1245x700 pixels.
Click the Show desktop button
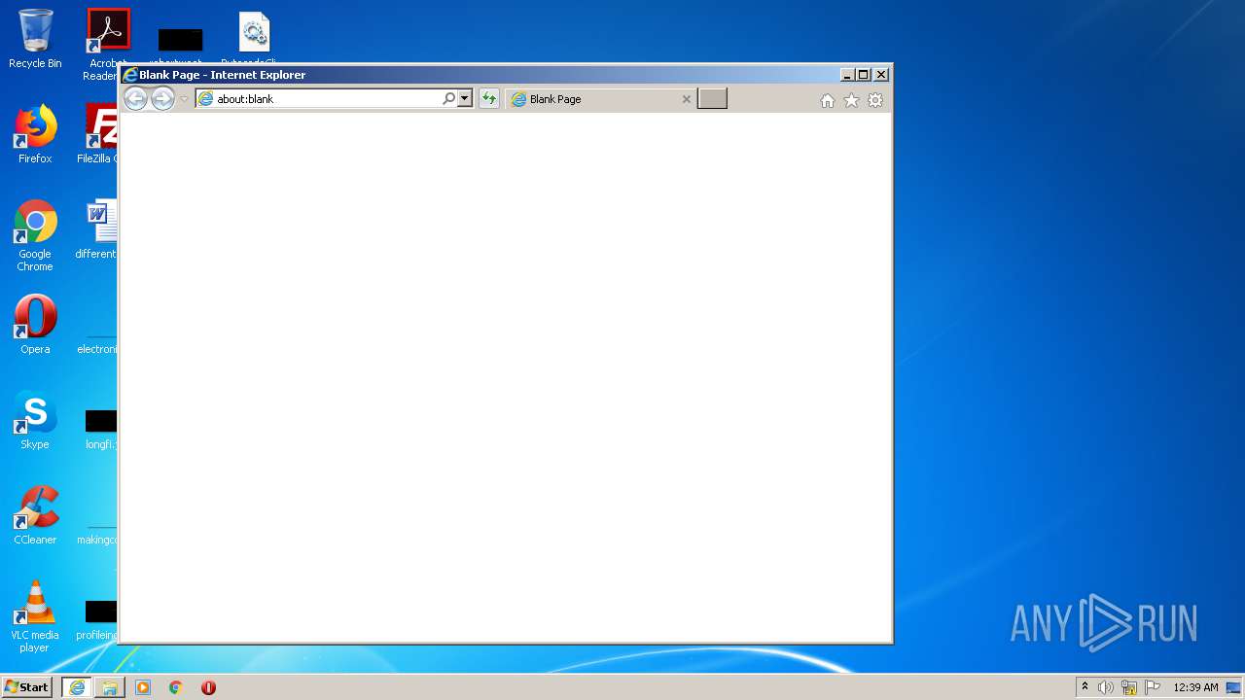pos(1233,687)
